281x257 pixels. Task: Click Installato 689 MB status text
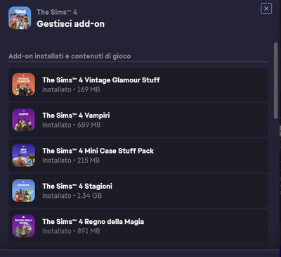[x=71, y=125]
